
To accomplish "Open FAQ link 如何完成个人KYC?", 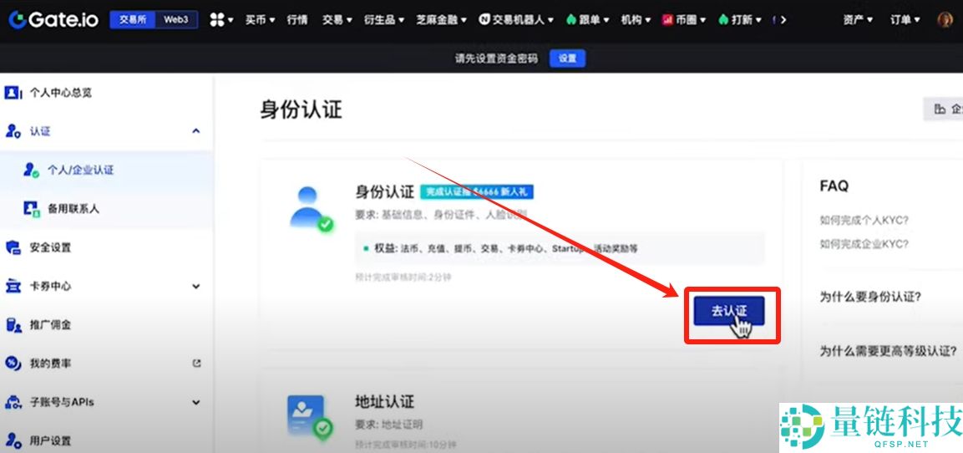I will pyautogui.click(x=864, y=220).
